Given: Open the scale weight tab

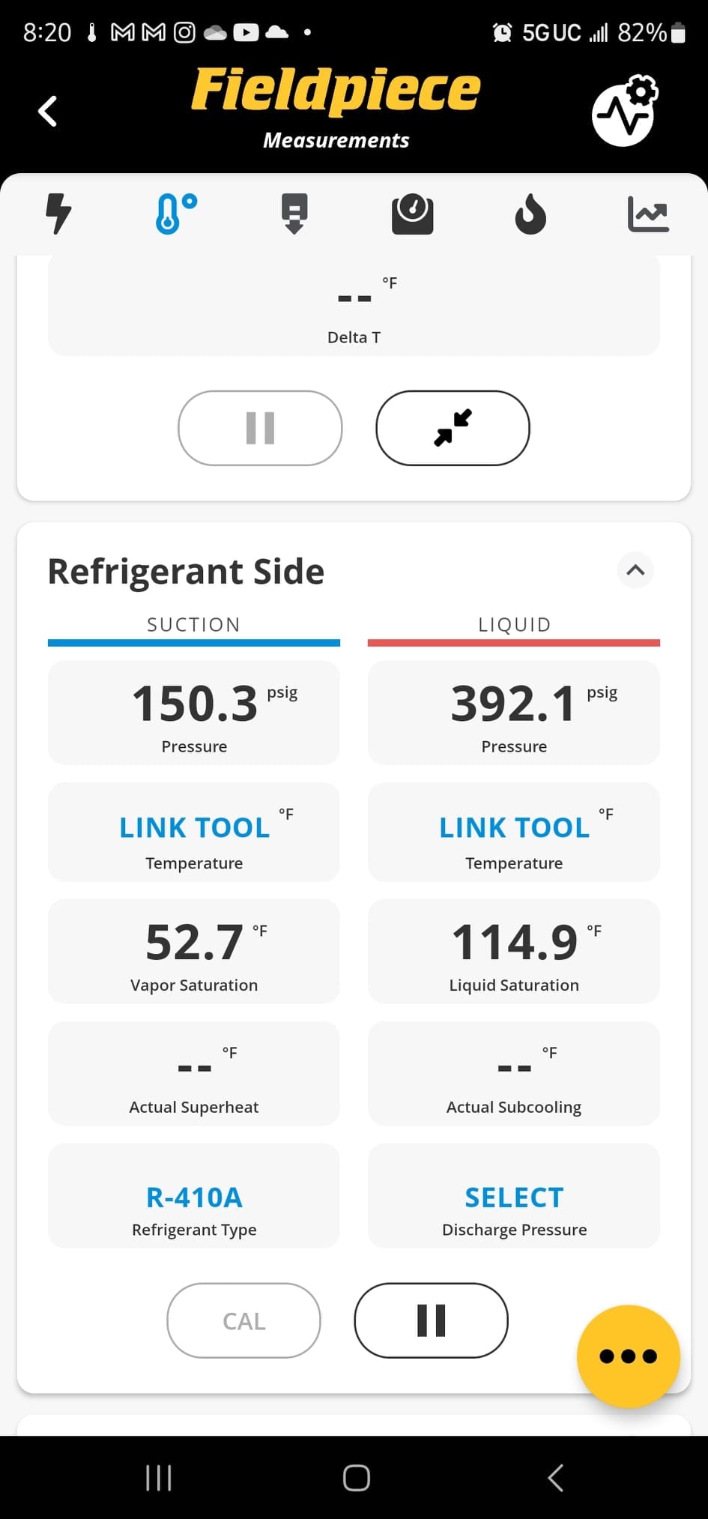Looking at the screenshot, I should 413,214.
